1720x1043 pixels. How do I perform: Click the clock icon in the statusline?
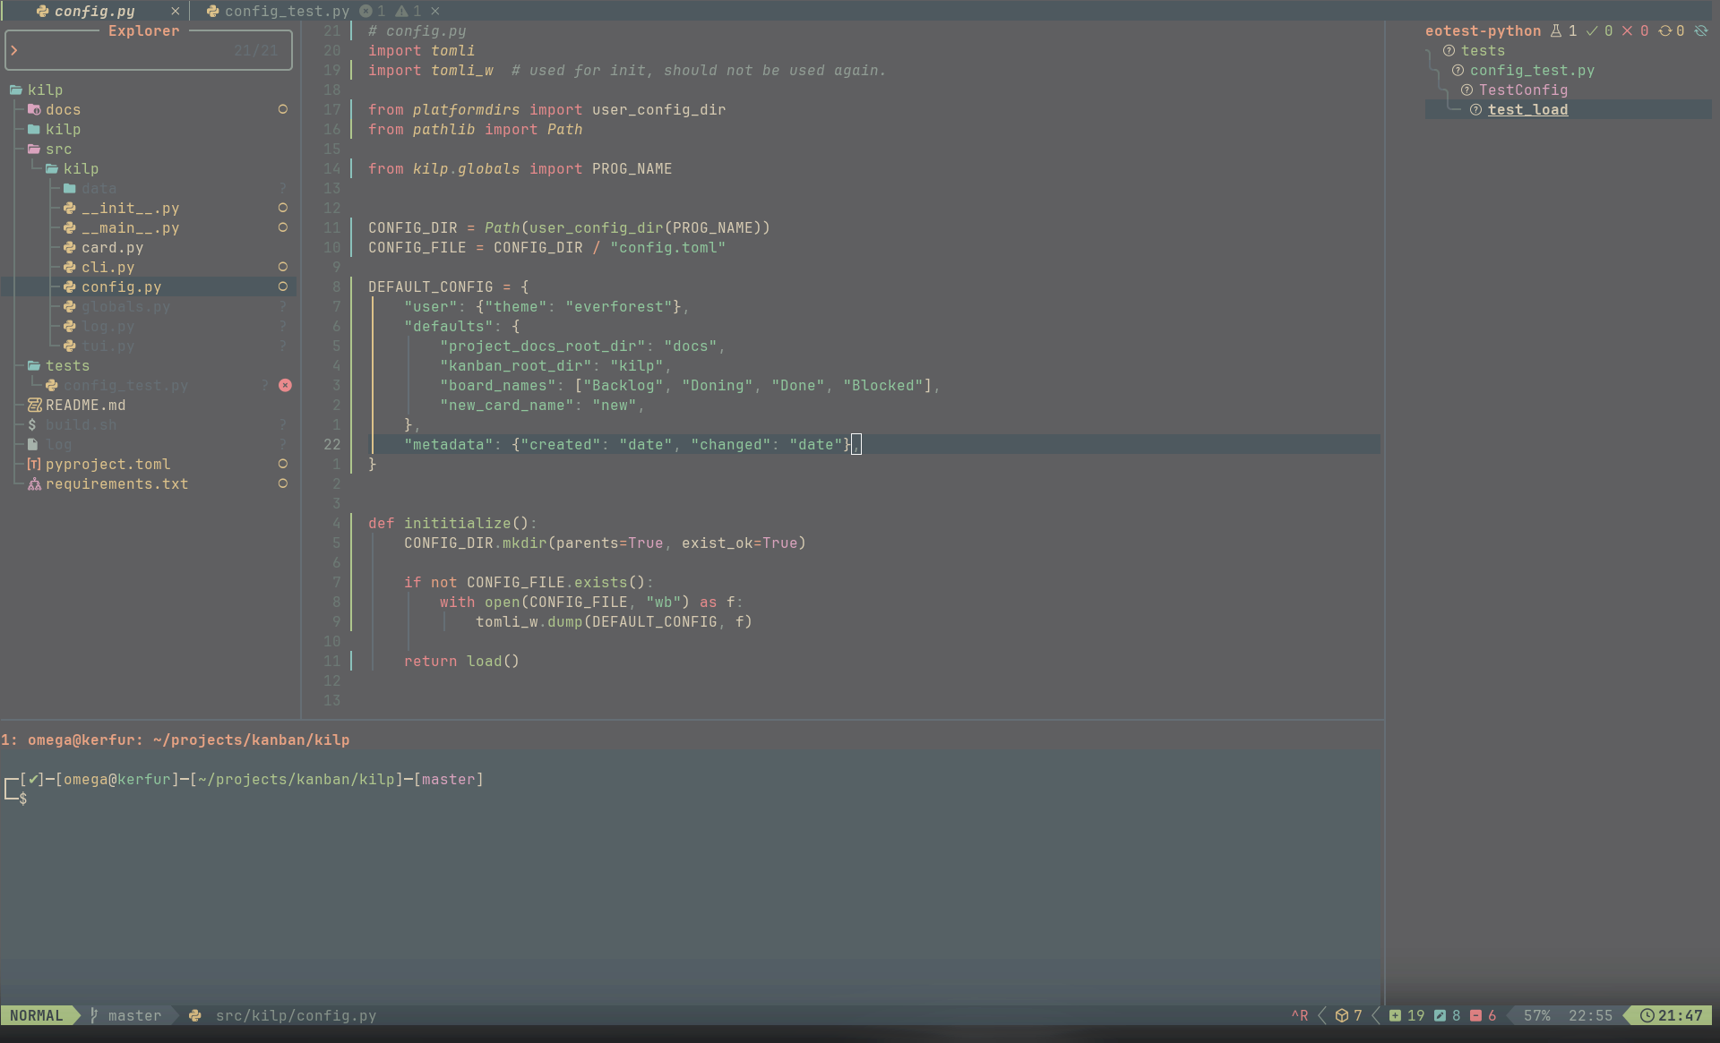point(1647,1015)
